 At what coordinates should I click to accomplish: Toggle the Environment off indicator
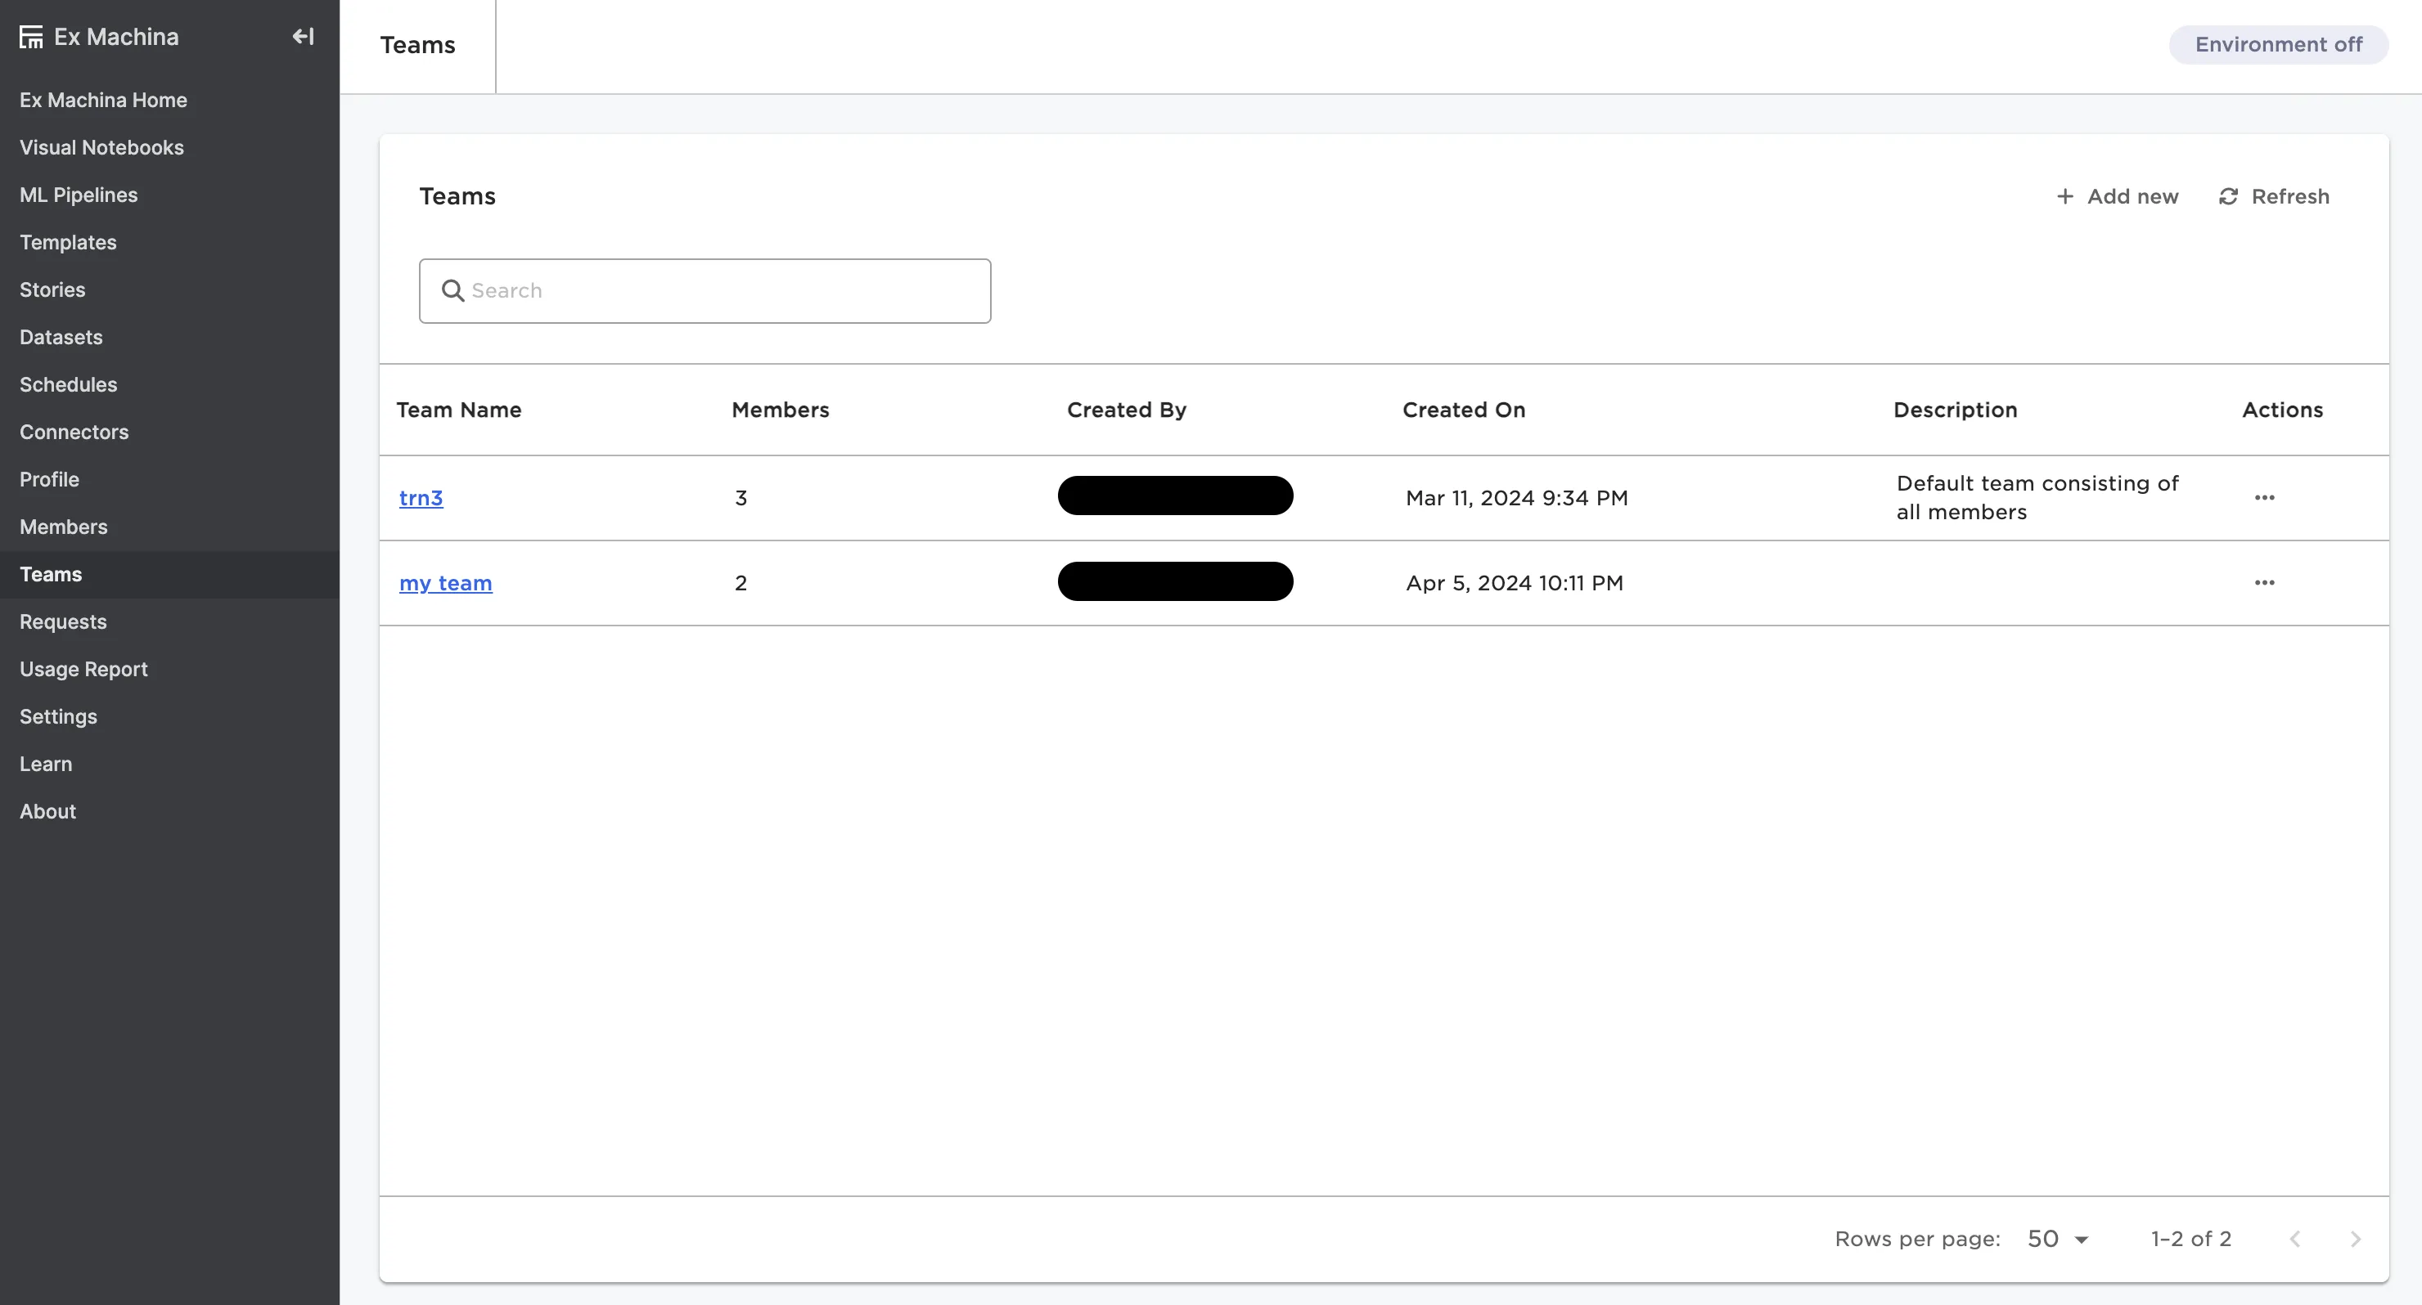click(x=2278, y=44)
